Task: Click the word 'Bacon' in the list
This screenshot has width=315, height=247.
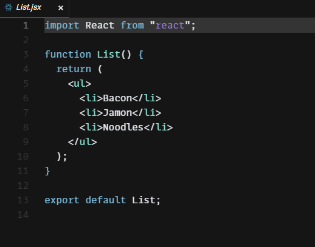Action: pos(117,98)
